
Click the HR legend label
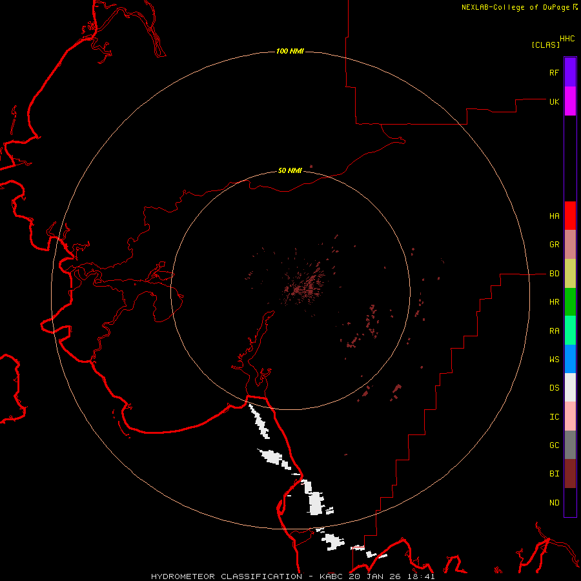coord(554,302)
